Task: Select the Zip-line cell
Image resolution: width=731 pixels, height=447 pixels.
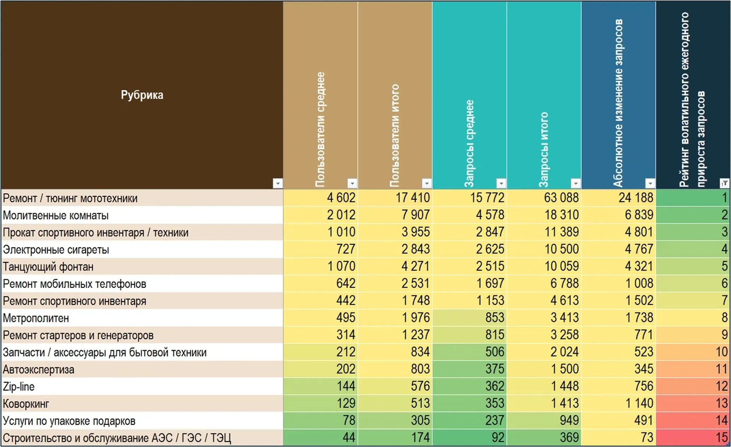Action: point(142,386)
